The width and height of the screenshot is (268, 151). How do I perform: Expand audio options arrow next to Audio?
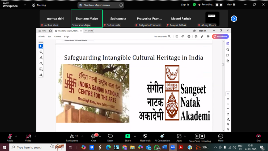click(x=16, y=136)
